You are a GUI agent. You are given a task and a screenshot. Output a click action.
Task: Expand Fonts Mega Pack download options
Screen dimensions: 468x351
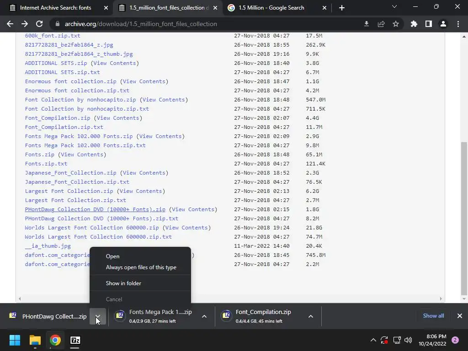tap(204, 316)
